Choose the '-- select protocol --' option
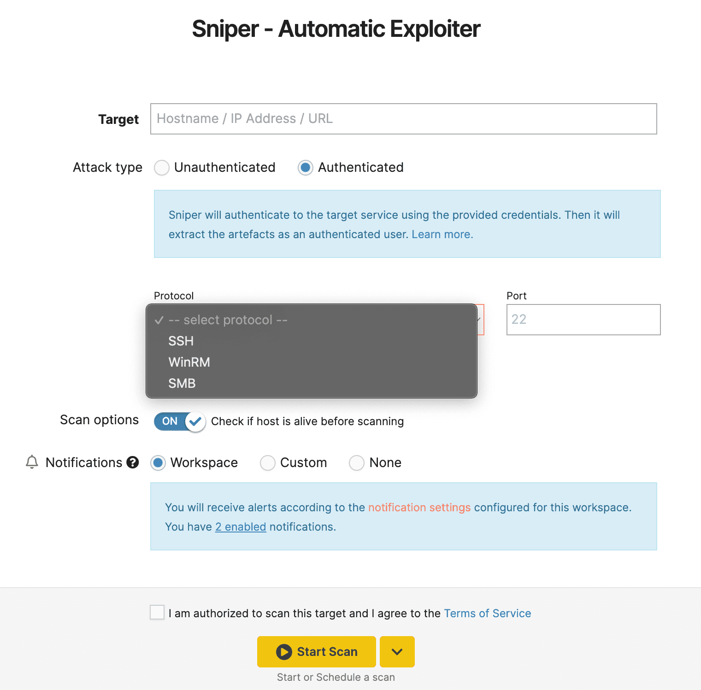This screenshot has width=701, height=690. 311,320
